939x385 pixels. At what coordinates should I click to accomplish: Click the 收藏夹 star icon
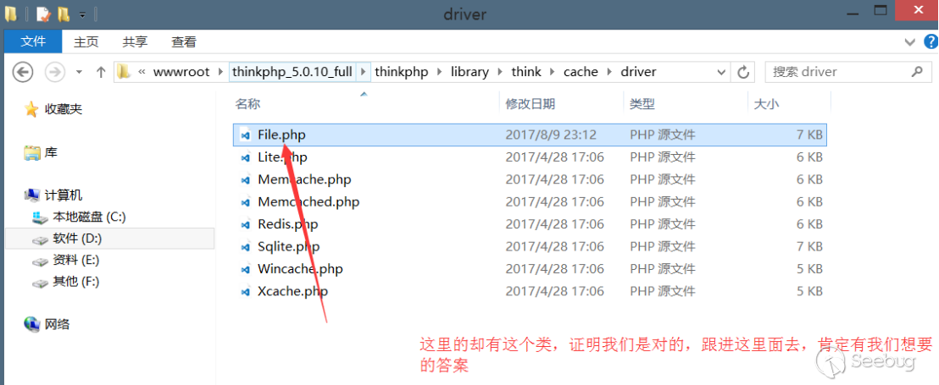tap(31, 109)
